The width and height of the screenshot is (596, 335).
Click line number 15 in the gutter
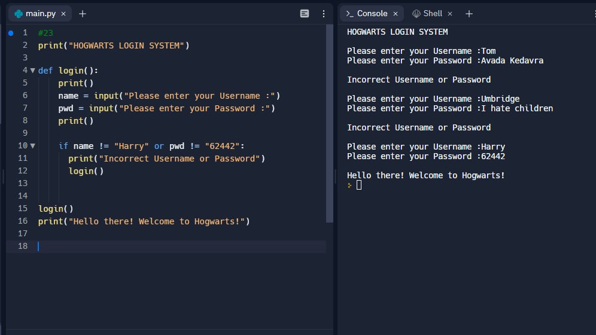23,209
